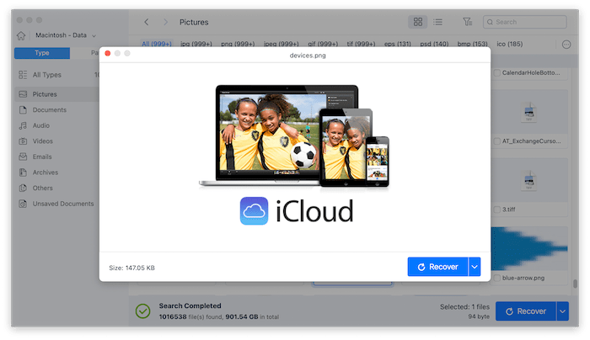Check the AT_ExchangeCurso... file checkbox
590x340 pixels.
point(496,141)
